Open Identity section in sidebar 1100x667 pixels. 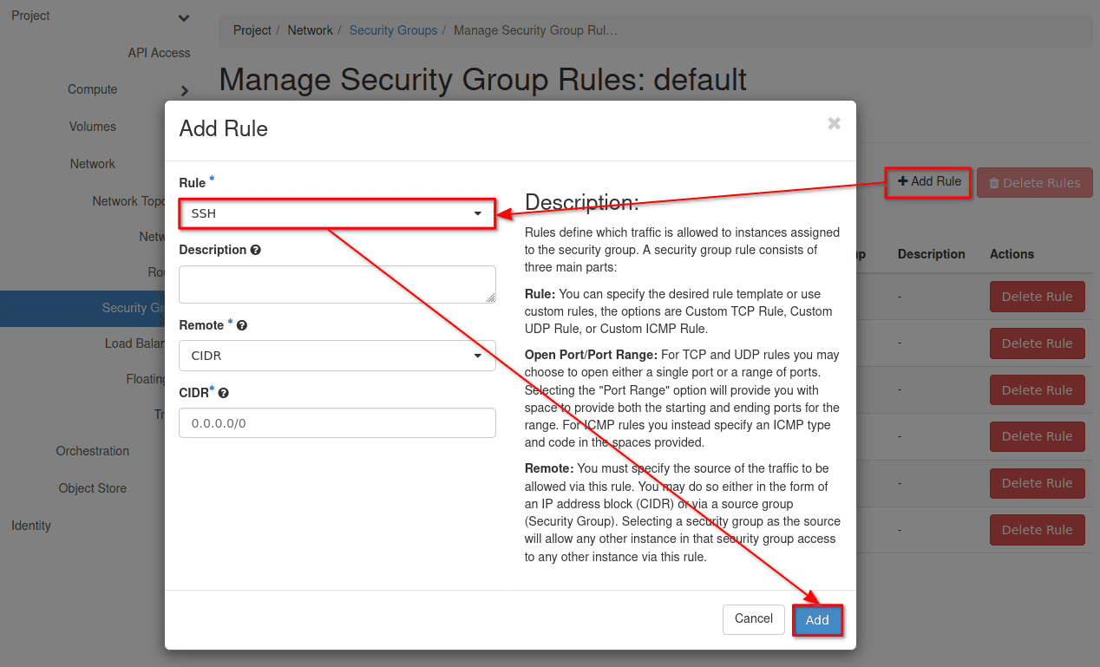(31, 526)
